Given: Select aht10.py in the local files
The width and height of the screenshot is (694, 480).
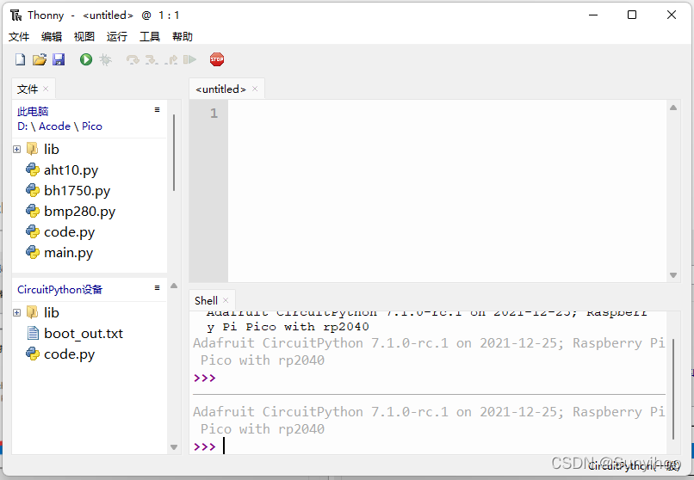Looking at the screenshot, I should pos(71,170).
